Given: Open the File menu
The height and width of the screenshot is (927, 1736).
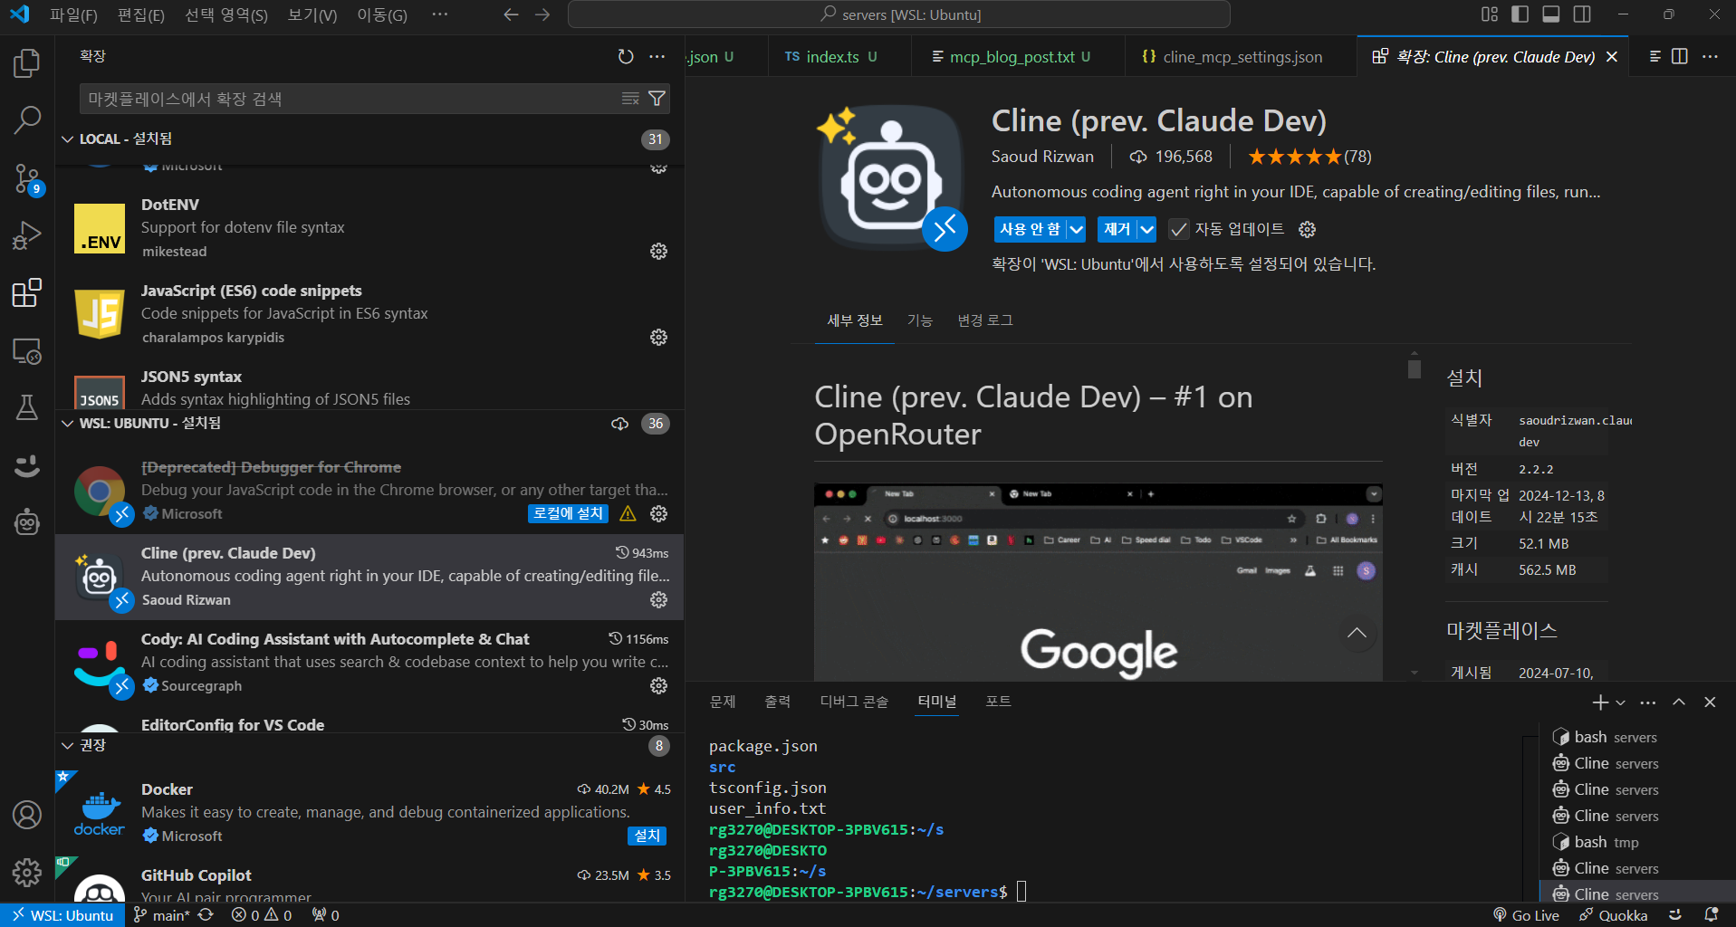Looking at the screenshot, I should pos(73,14).
